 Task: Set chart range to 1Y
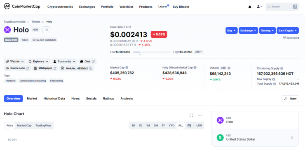click(x=163, y=126)
